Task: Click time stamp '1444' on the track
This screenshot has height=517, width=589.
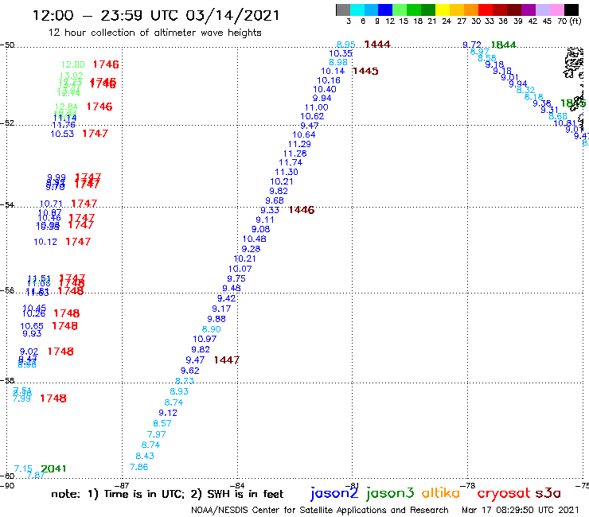Action: (377, 45)
